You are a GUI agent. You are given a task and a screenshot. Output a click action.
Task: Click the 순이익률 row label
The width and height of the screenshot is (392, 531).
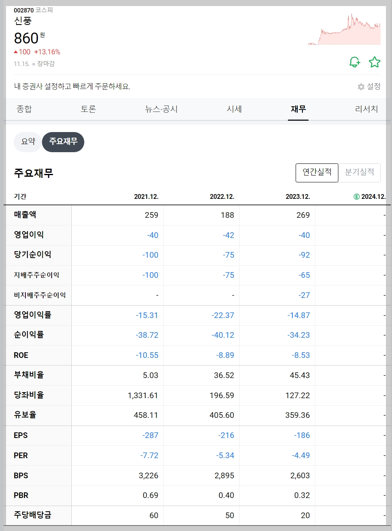point(29,335)
